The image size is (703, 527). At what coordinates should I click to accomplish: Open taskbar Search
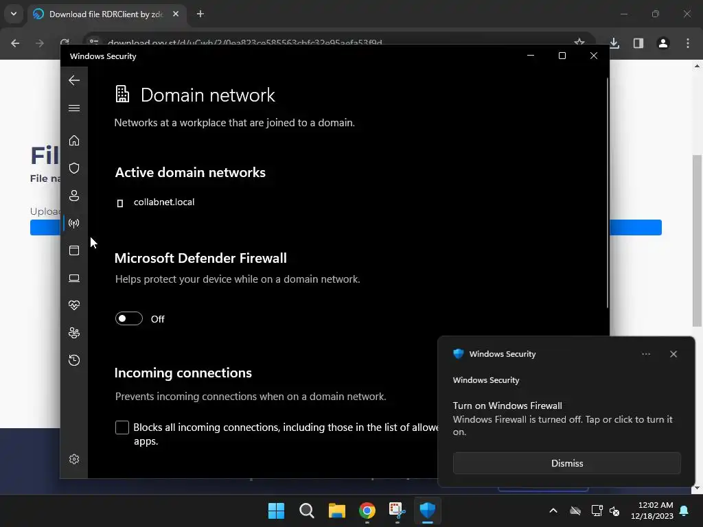(307, 511)
